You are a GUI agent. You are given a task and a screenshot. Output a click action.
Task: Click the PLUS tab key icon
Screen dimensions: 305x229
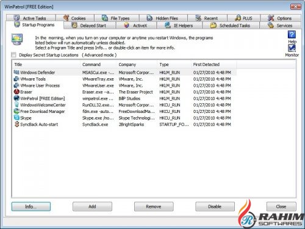tap(238, 18)
